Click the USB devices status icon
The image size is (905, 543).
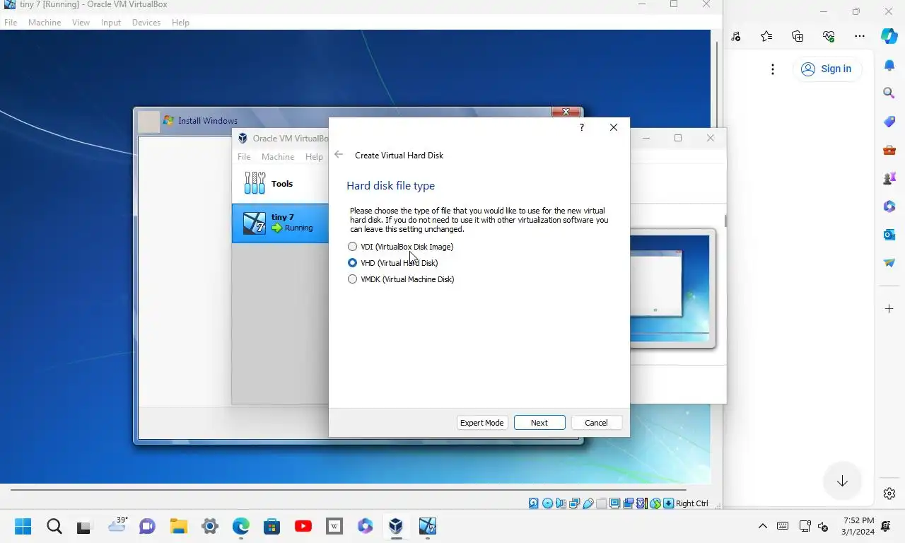pyautogui.click(x=588, y=503)
